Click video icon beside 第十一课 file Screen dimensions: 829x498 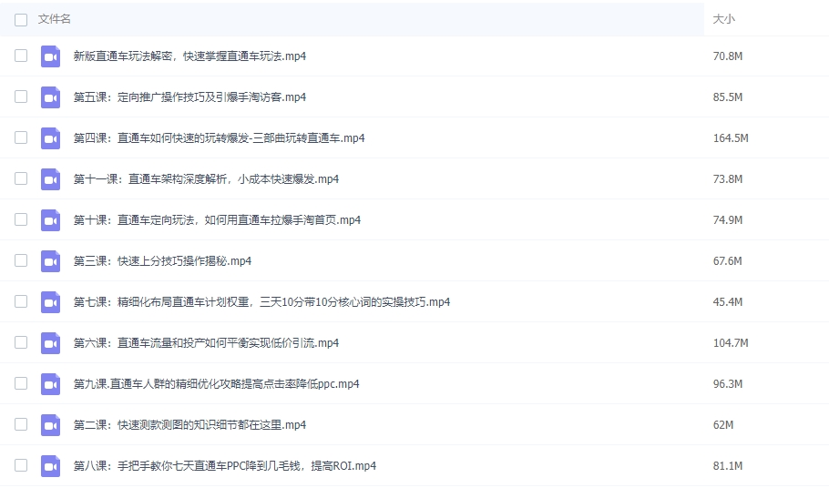(x=50, y=179)
